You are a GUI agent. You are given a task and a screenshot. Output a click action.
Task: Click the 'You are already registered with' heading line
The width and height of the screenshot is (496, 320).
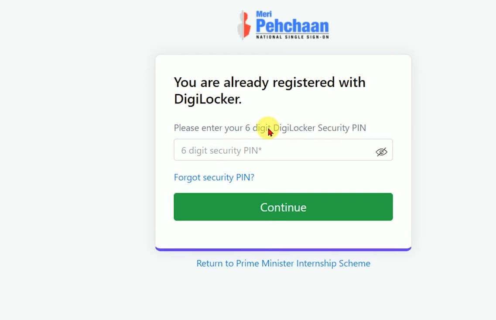270,82
